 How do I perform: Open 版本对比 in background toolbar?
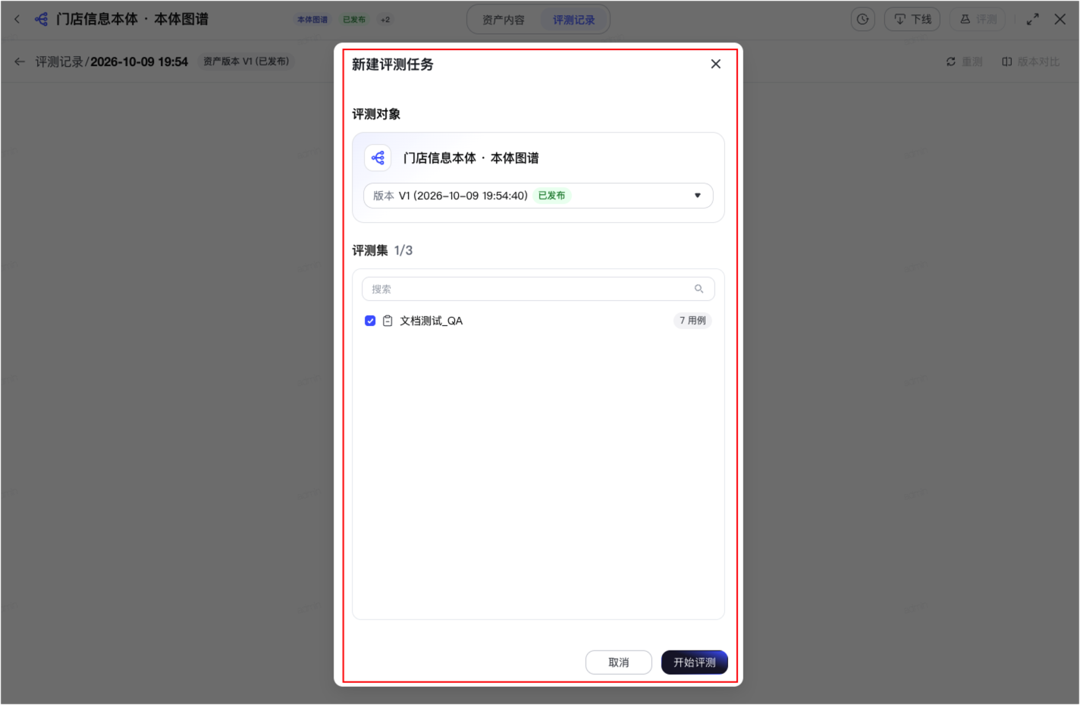pos(1031,61)
